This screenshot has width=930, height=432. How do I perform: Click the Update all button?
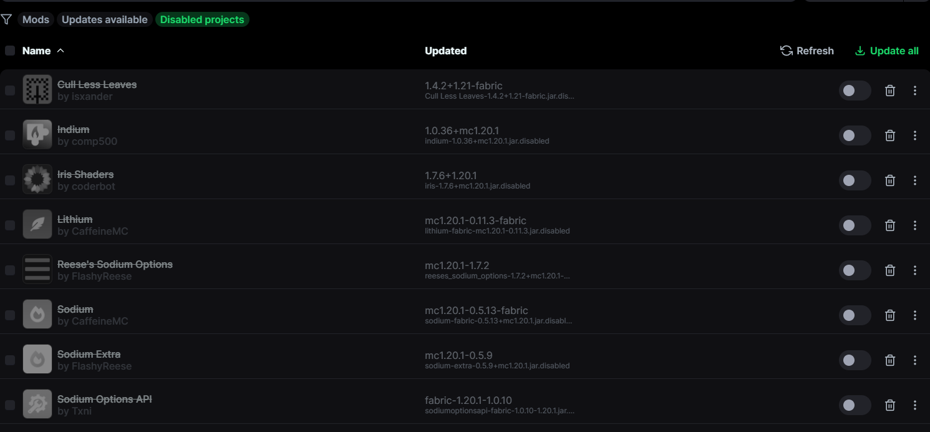[886, 51]
